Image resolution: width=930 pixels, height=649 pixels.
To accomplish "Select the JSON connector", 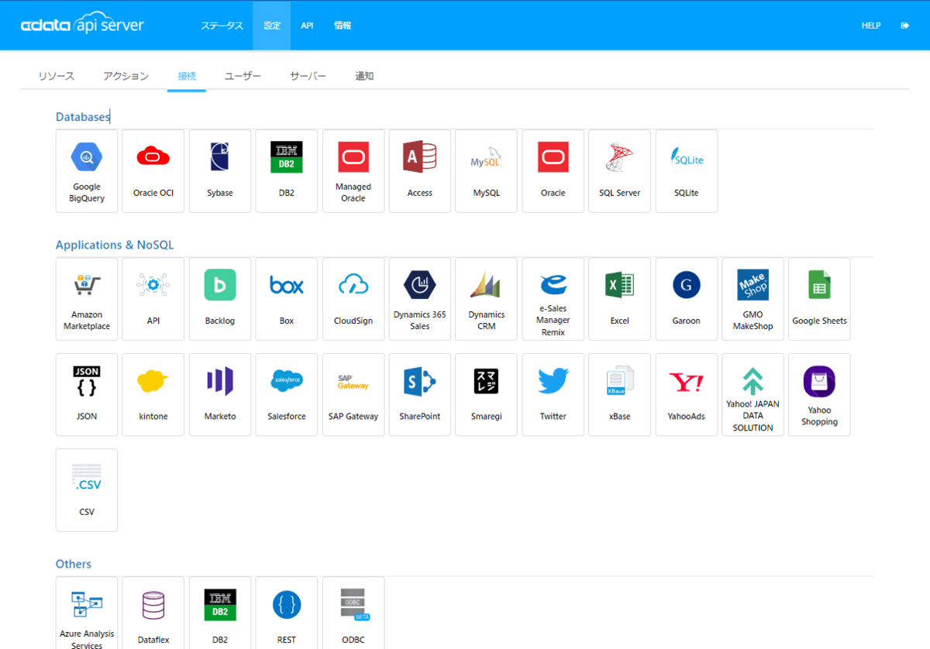I will point(87,395).
